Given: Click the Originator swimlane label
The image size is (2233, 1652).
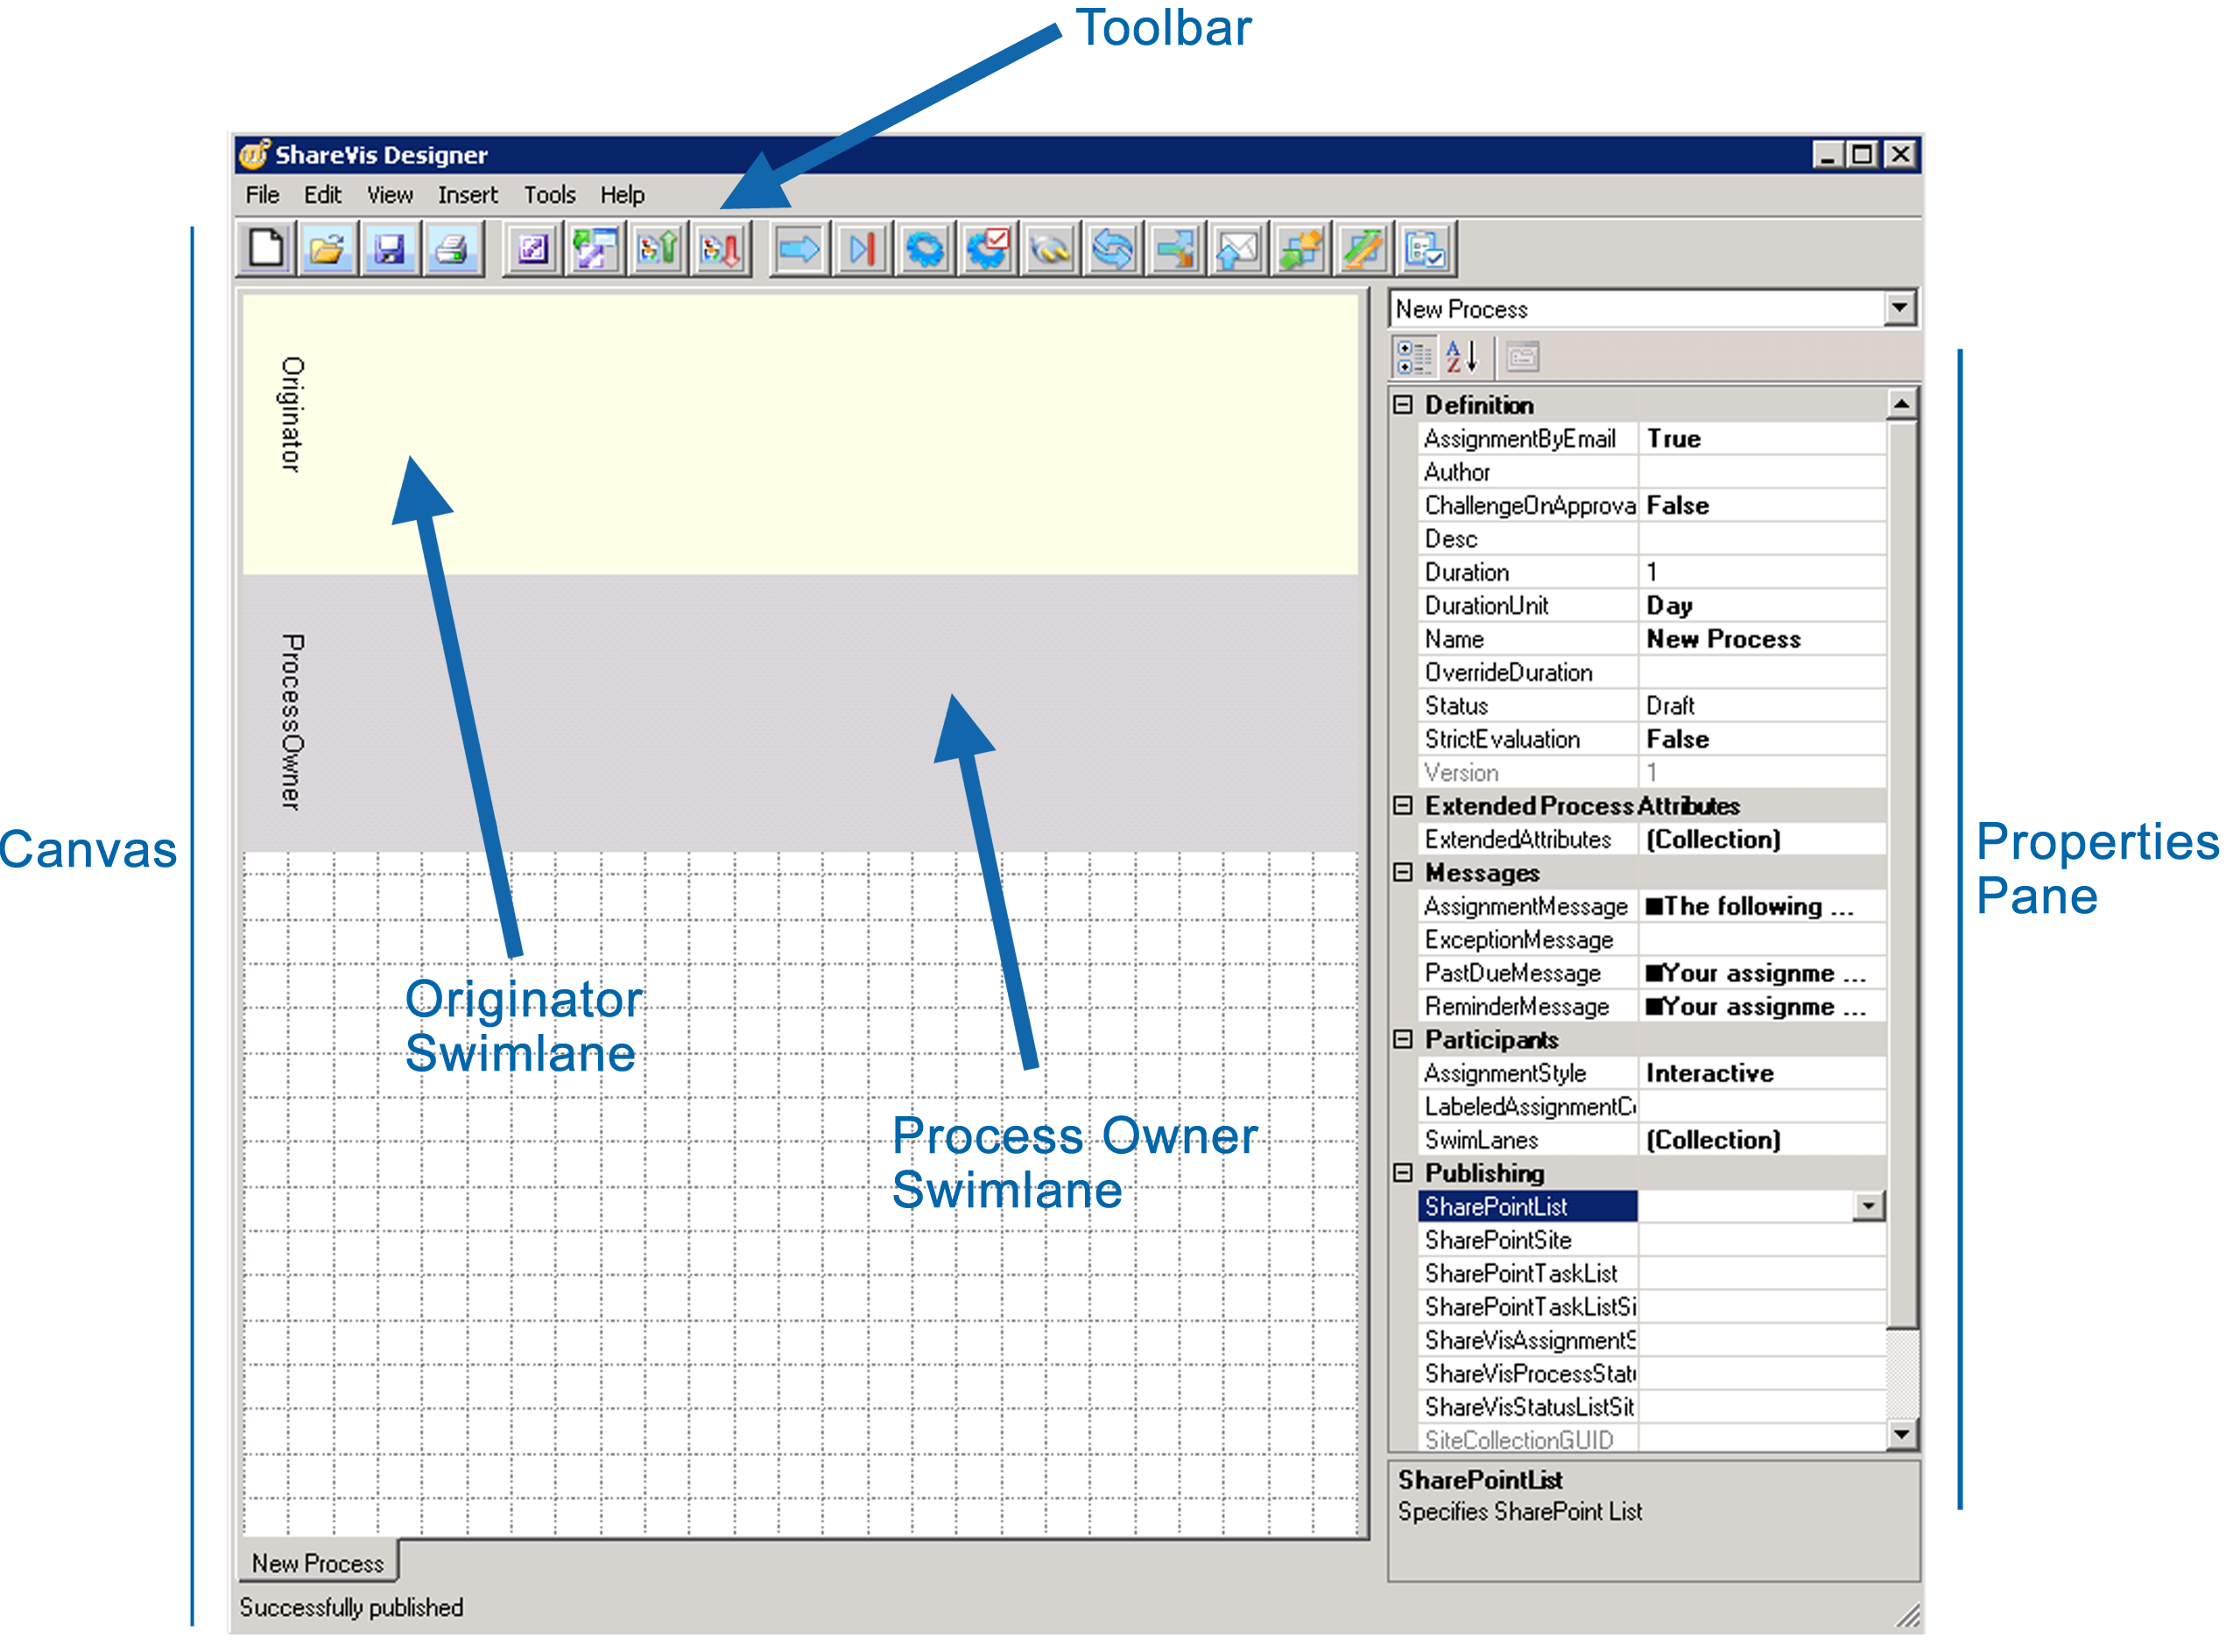Looking at the screenshot, I should point(291,414).
